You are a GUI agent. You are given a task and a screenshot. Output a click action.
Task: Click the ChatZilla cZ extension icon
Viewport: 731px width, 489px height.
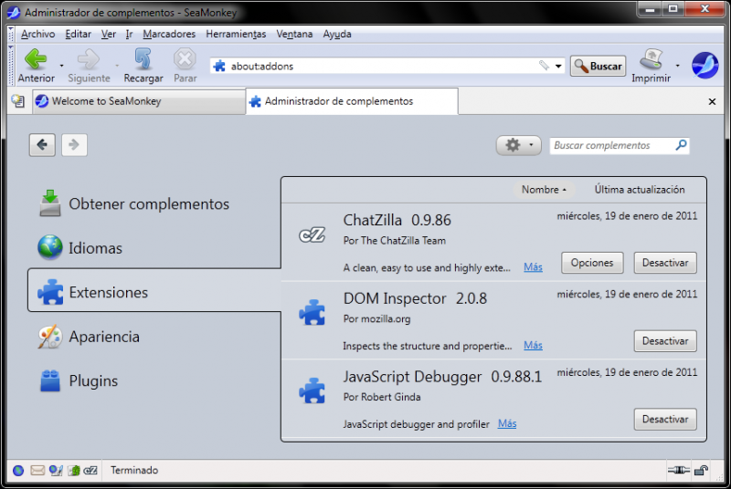pos(312,235)
